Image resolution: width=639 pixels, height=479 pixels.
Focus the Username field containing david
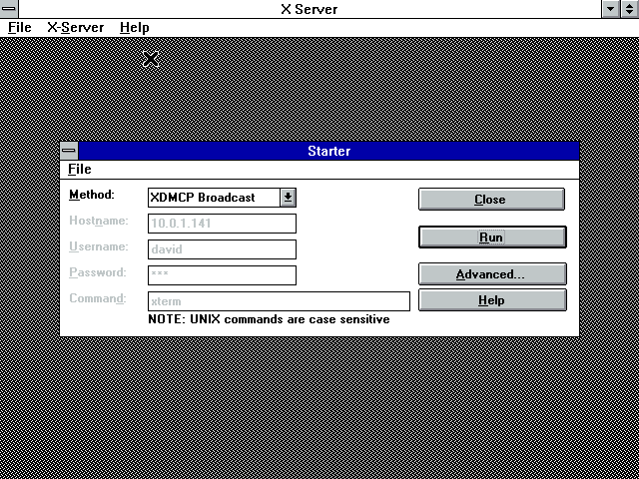tap(222, 249)
